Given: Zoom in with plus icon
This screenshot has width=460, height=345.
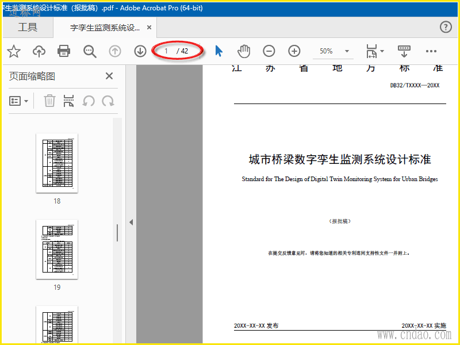Looking at the screenshot, I should click(x=294, y=51).
